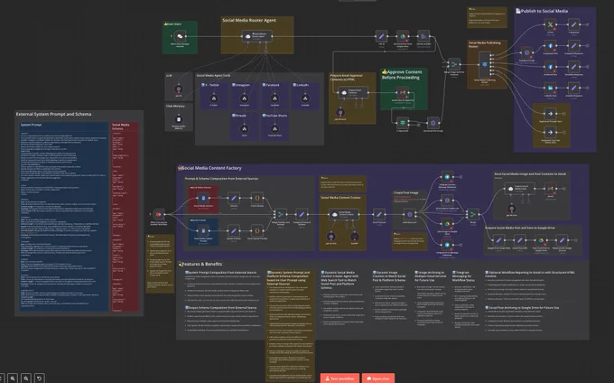Screen dimensions: 614x383
Task: Open the X - Twitter tool node
Action: click(214, 98)
